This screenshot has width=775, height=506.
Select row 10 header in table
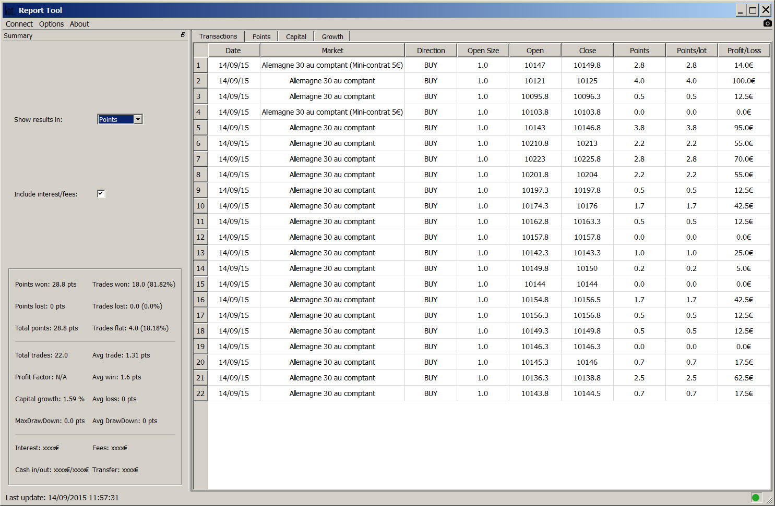pyautogui.click(x=200, y=206)
